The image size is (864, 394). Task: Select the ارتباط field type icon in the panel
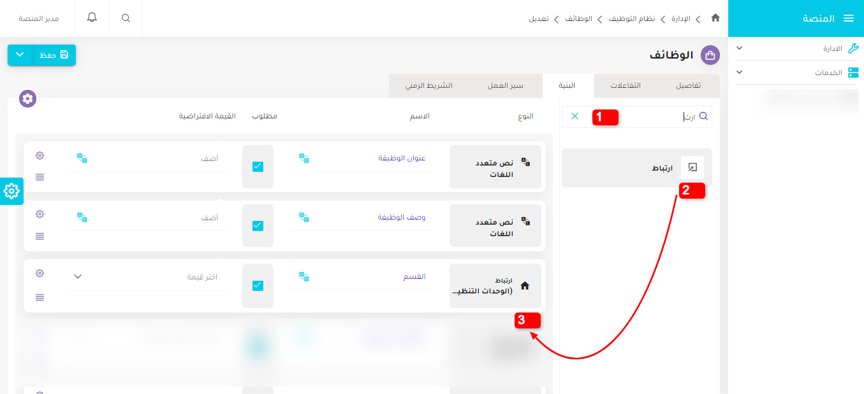tap(692, 167)
